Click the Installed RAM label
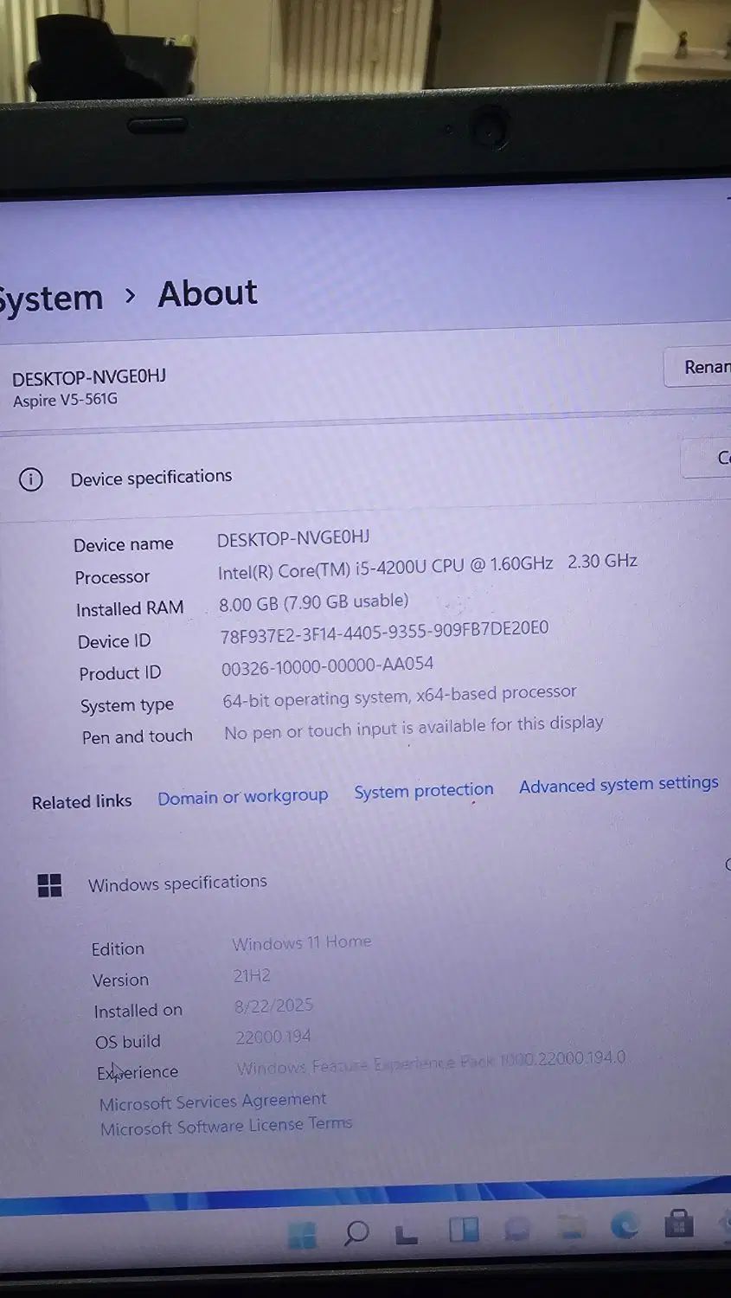 (x=130, y=609)
